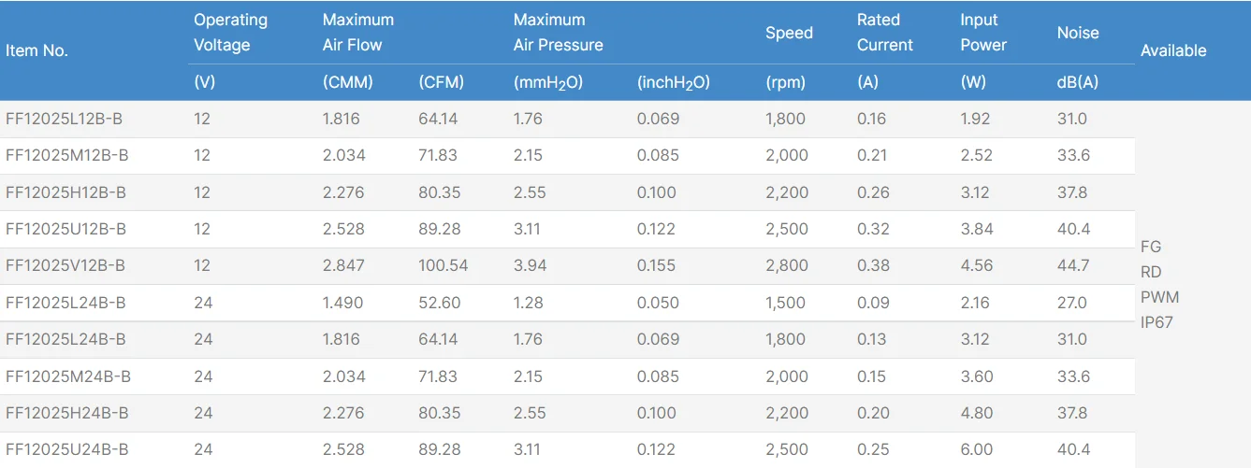Open the FF12025M12B-B model row
This screenshot has height=468, width=1251.
[x=66, y=155]
